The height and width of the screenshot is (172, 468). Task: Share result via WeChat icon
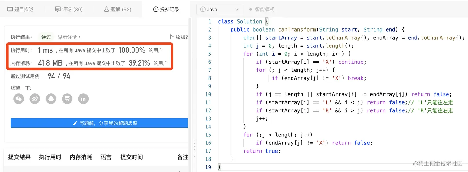pyautogui.click(x=19, y=99)
